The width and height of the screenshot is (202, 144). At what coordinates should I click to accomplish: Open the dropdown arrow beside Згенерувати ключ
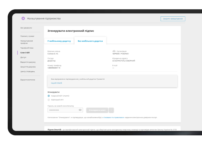click(111, 110)
